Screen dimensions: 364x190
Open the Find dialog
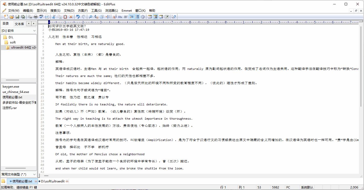(x=90, y=17)
